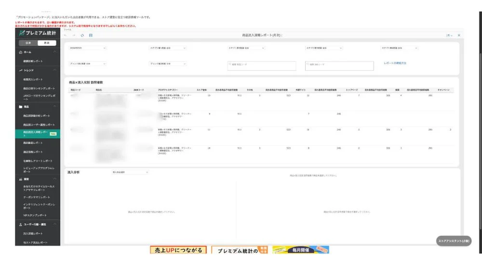Open 商品別ユーザー属性レポート in the sidebar
This screenshot has height=265, width=482.
click(x=39, y=125)
